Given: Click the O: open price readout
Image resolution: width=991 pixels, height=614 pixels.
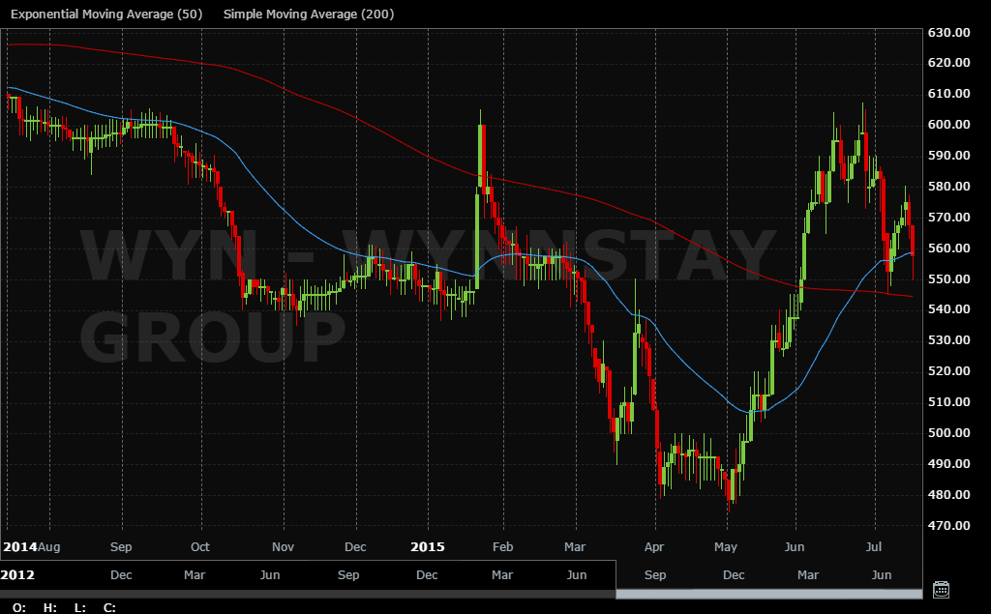Looking at the screenshot, I should [19, 607].
